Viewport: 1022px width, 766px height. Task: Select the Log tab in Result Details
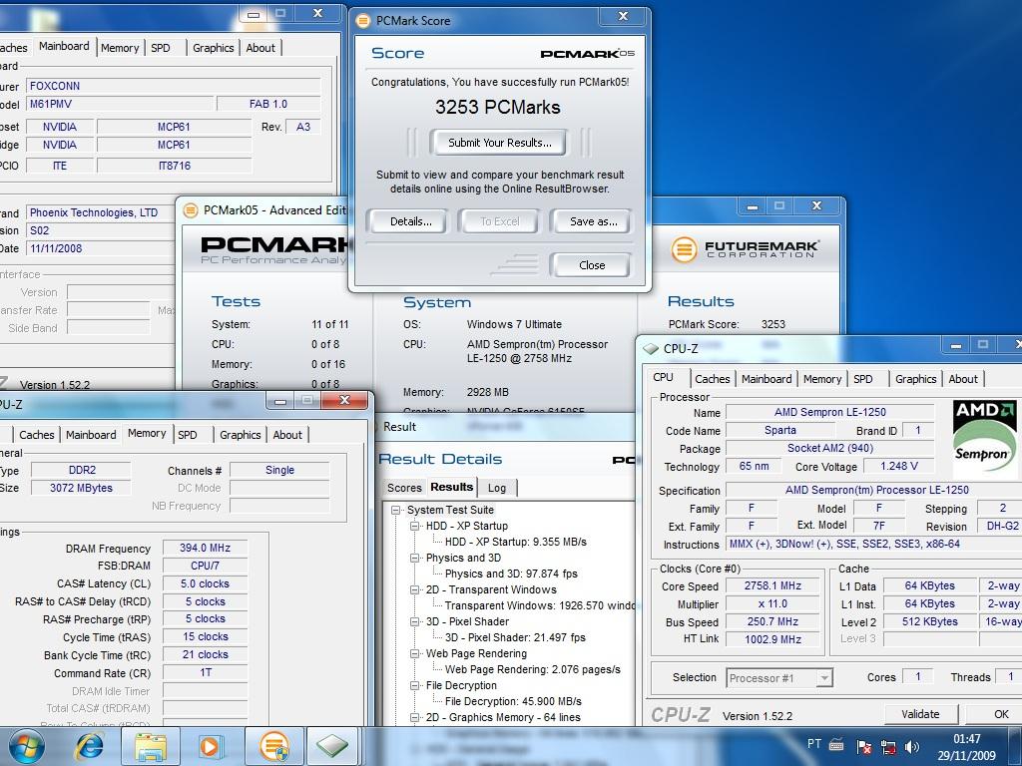click(x=497, y=487)
